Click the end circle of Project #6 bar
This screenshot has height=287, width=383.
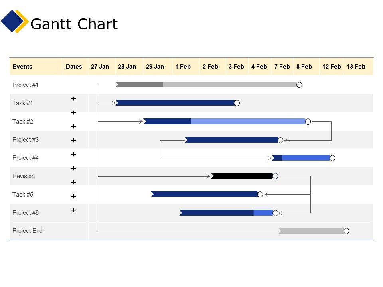click(x=275, y=213)
